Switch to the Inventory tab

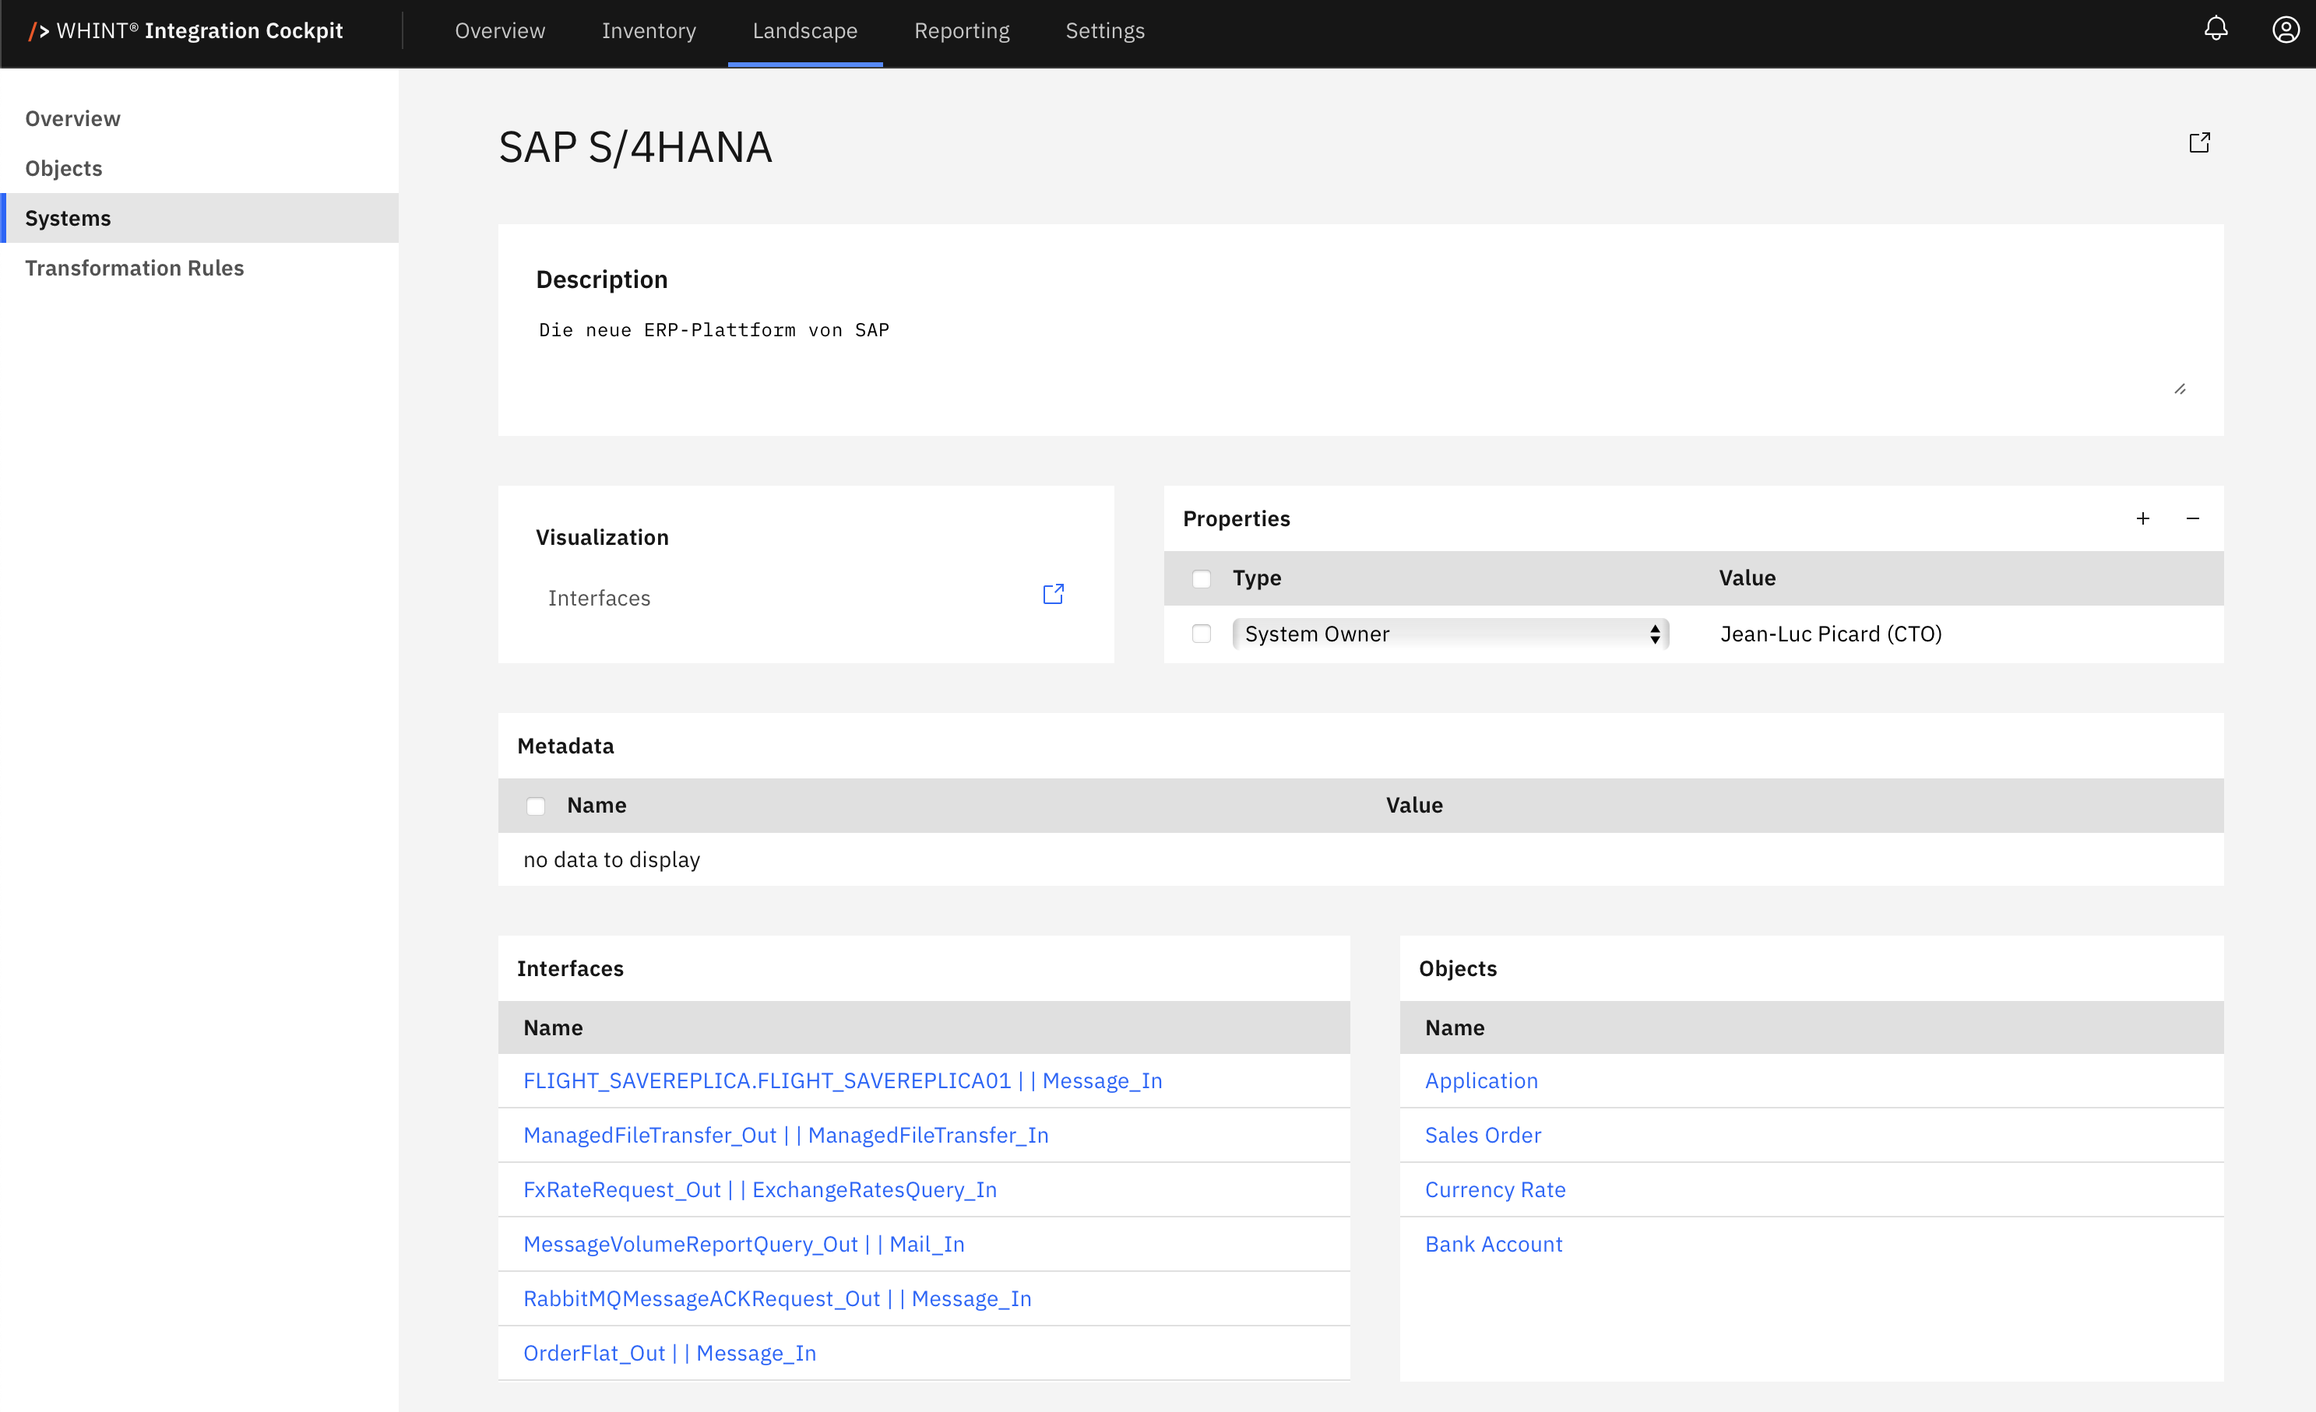[x=649, y=31]
